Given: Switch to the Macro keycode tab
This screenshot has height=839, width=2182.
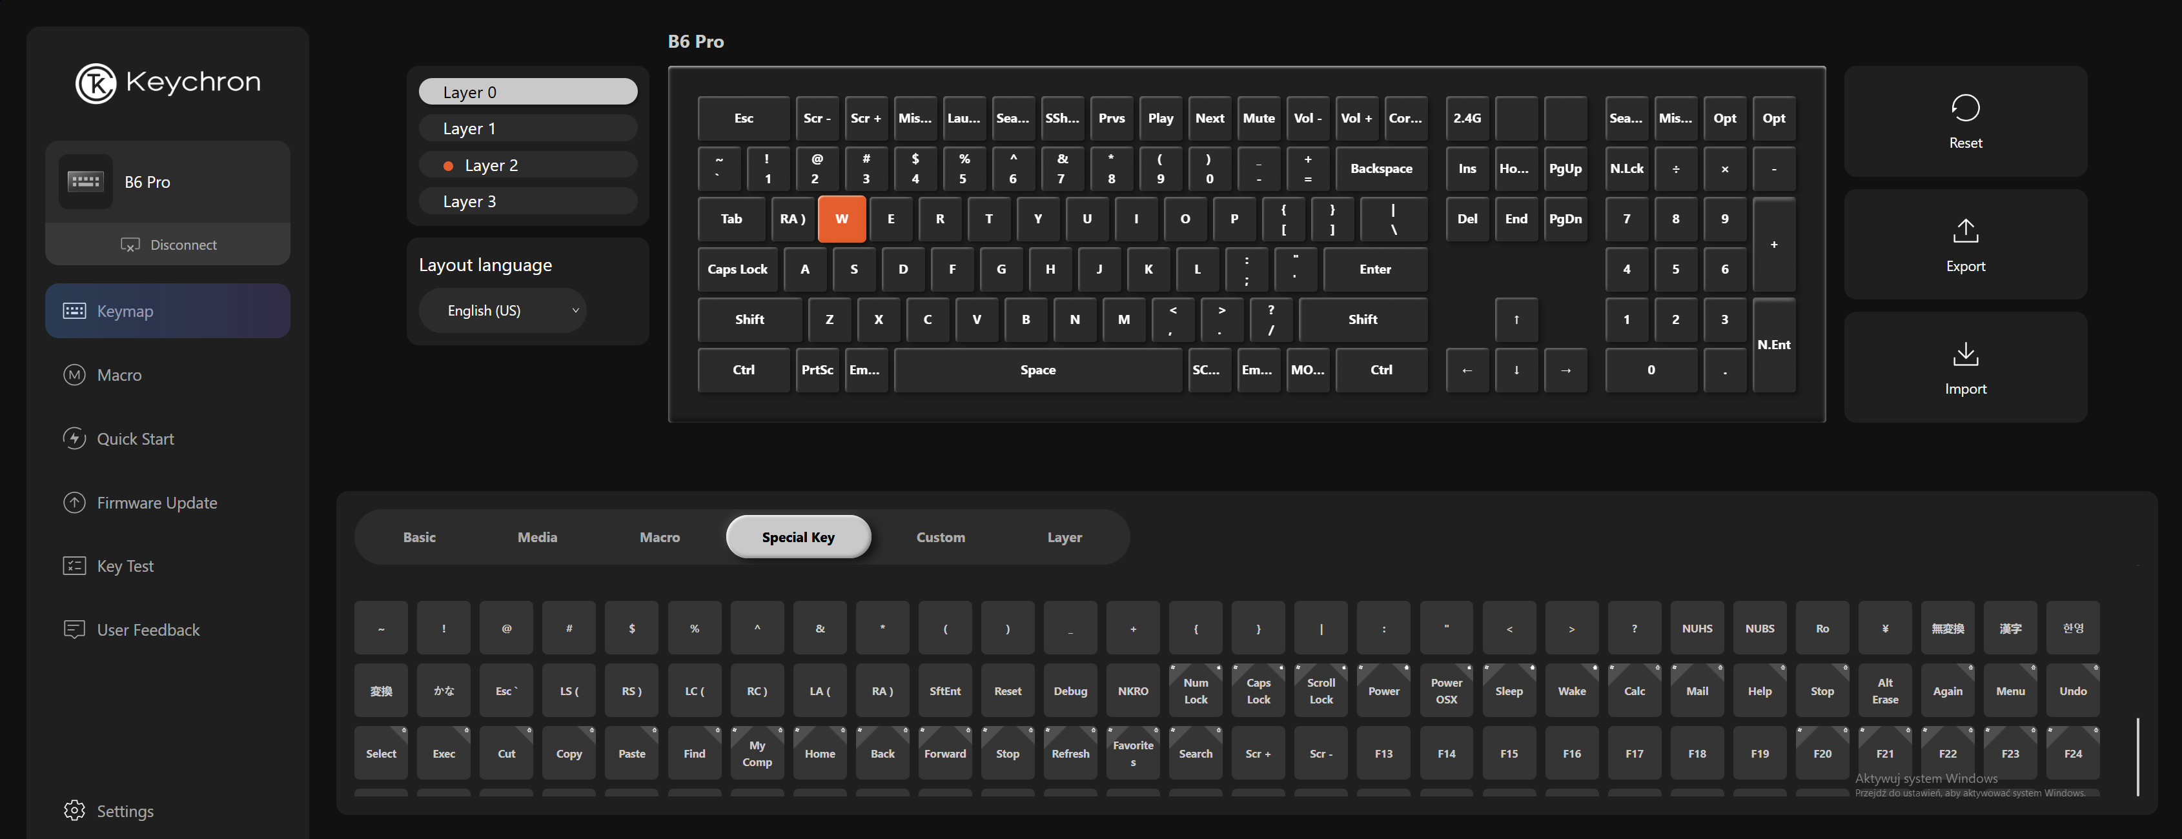Looking at the screenshot, I should pyautogui.click(x=660, y=537).
